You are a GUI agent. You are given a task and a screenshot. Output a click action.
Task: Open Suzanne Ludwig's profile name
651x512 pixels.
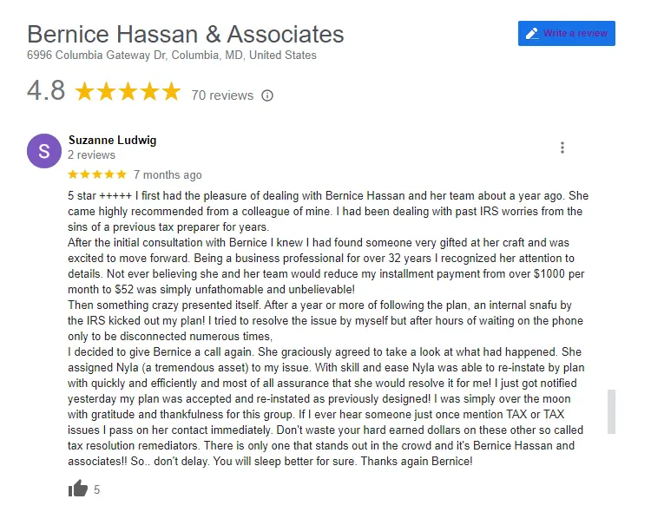pyautogui.click(x=113, y=140)
